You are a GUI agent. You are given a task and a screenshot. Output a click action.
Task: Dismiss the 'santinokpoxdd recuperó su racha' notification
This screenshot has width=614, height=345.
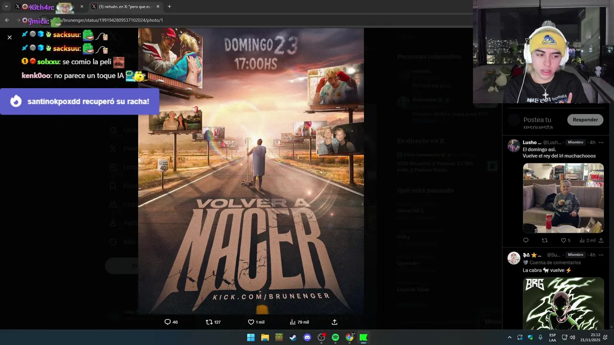pyautogui.click(x=80, y=102)
